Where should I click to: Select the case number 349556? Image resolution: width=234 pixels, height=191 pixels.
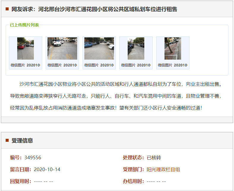(x=33, y=157)
